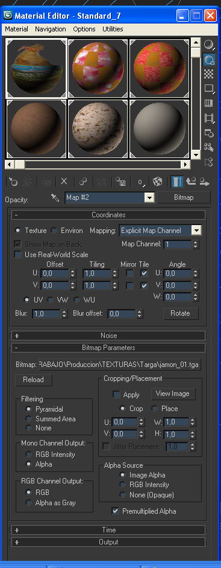Expand the Noise rollout
Image resolution: width=221 pixels, height=568 pixels.
pyautogui.click(x=108, y=336)
